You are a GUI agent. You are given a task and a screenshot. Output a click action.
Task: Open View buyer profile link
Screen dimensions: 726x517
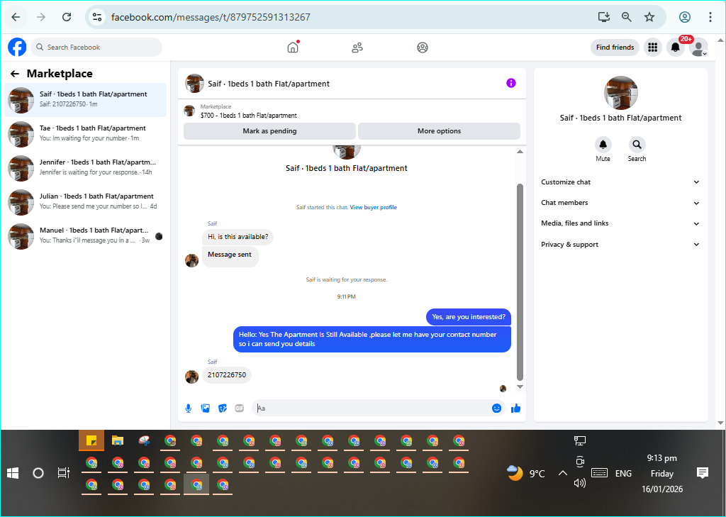click(x=373, y=207)
